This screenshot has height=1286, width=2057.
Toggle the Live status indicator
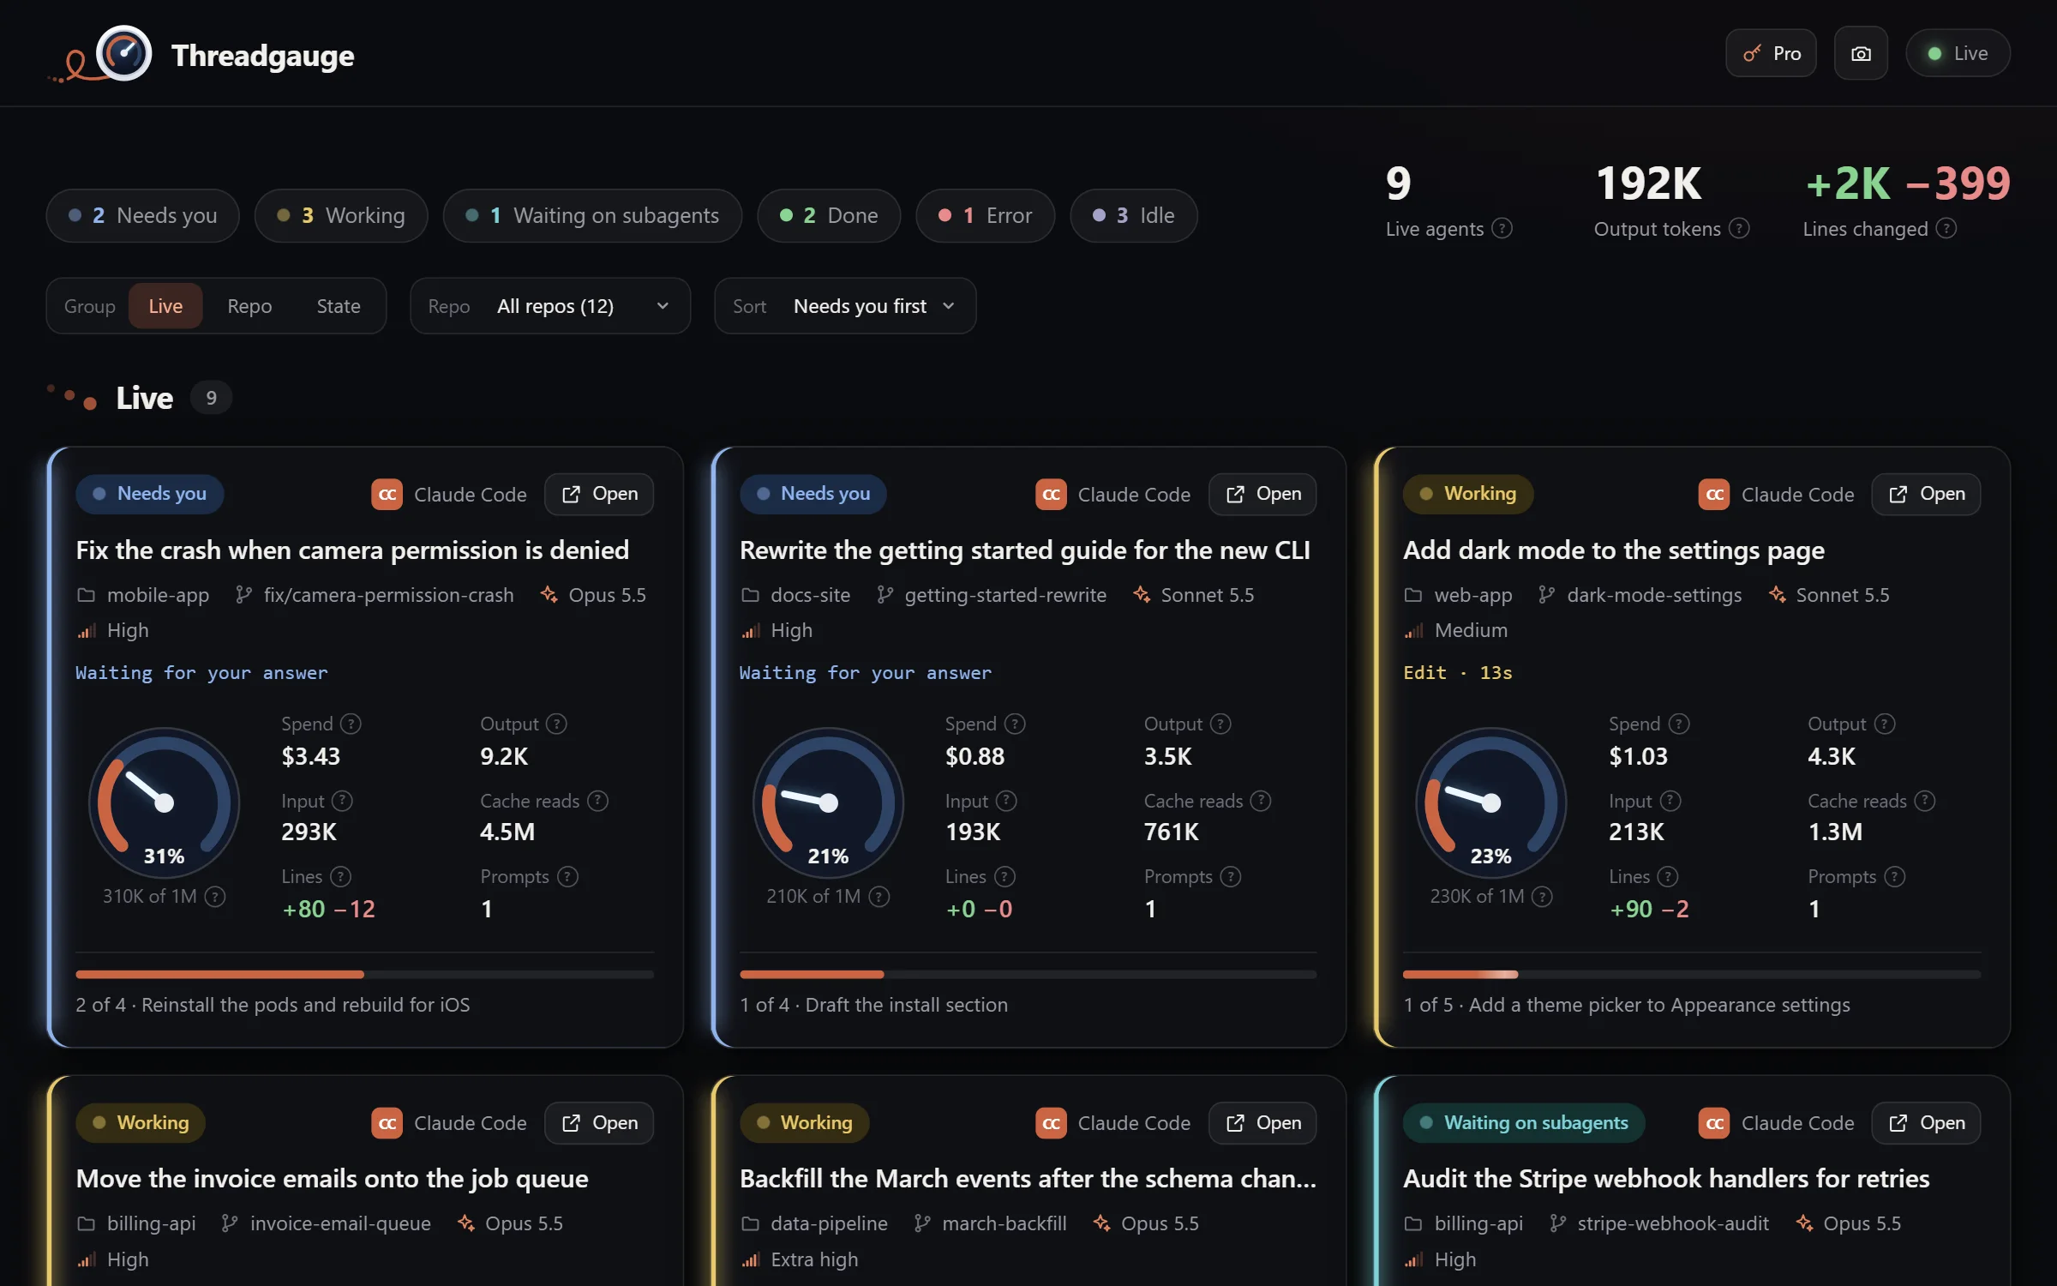pos(1958,53)
